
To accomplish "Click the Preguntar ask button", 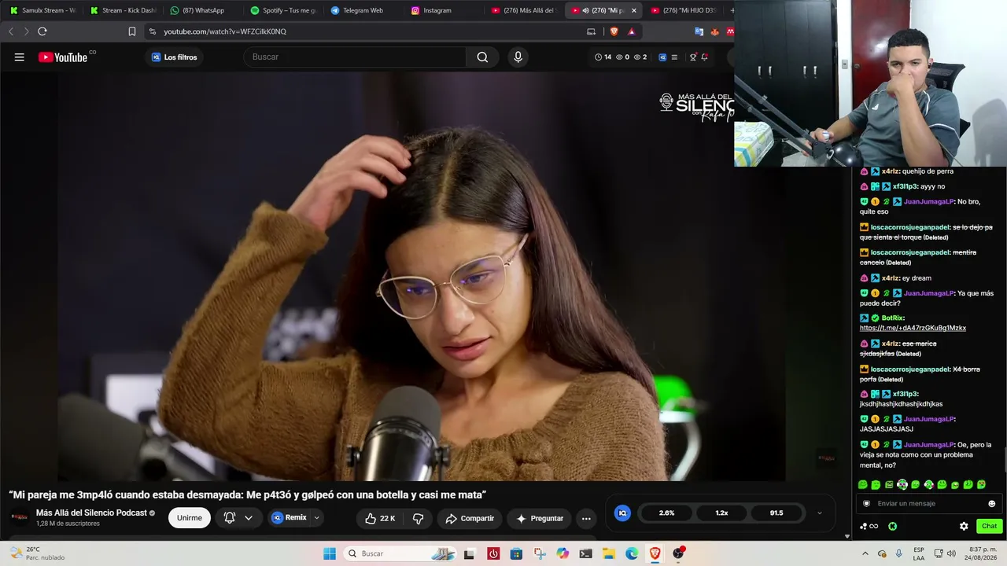I will point(540,518).
